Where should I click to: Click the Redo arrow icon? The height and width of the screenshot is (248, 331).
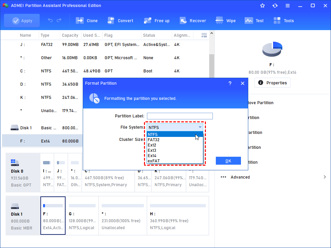59,21
